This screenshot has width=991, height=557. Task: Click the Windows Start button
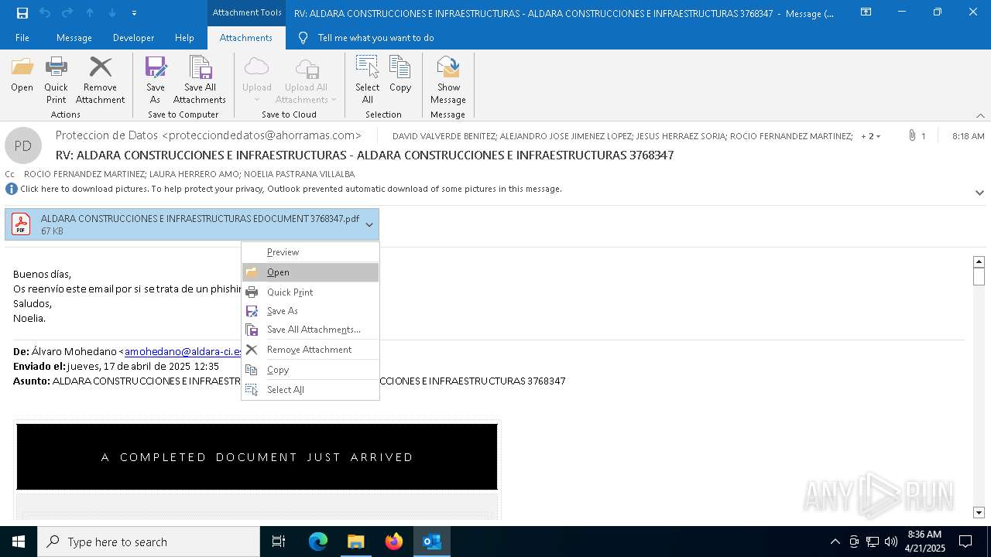point(19,542)
